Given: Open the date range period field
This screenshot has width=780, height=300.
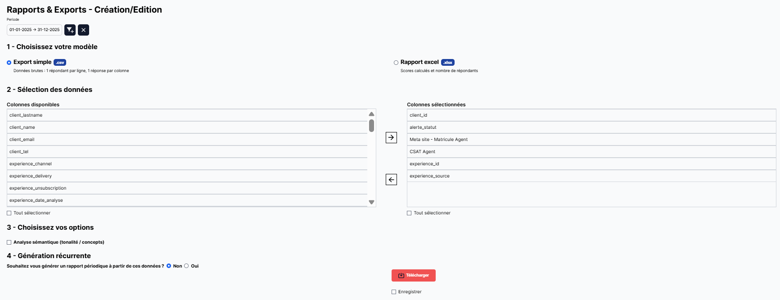Looking at the screenshot, I should pyautogui.click(x=34, y=30).
